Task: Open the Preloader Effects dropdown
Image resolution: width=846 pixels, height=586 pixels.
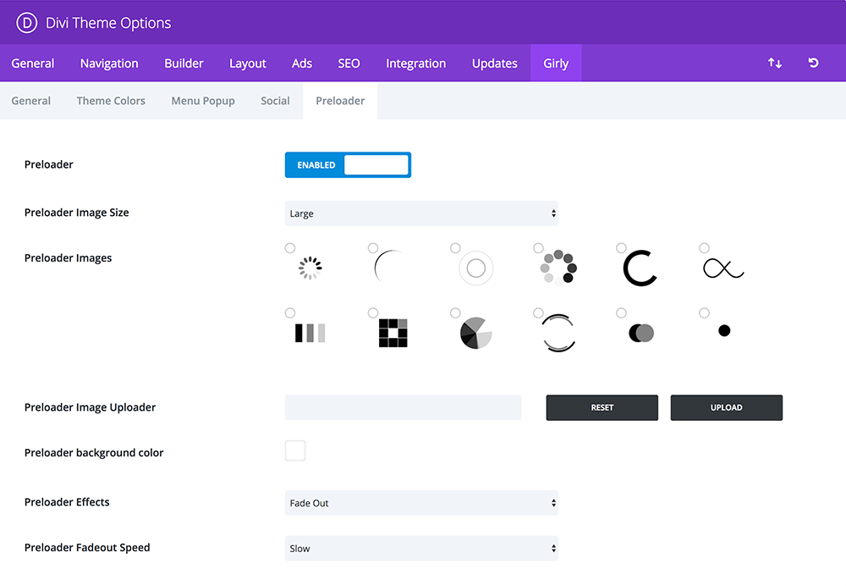Action: coord(421,503)
